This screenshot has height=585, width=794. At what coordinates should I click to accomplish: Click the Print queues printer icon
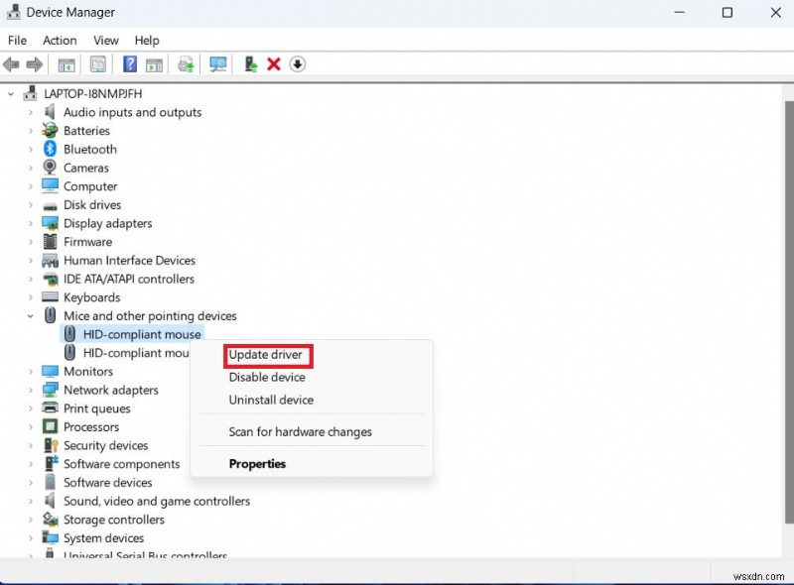click(50, 408)
